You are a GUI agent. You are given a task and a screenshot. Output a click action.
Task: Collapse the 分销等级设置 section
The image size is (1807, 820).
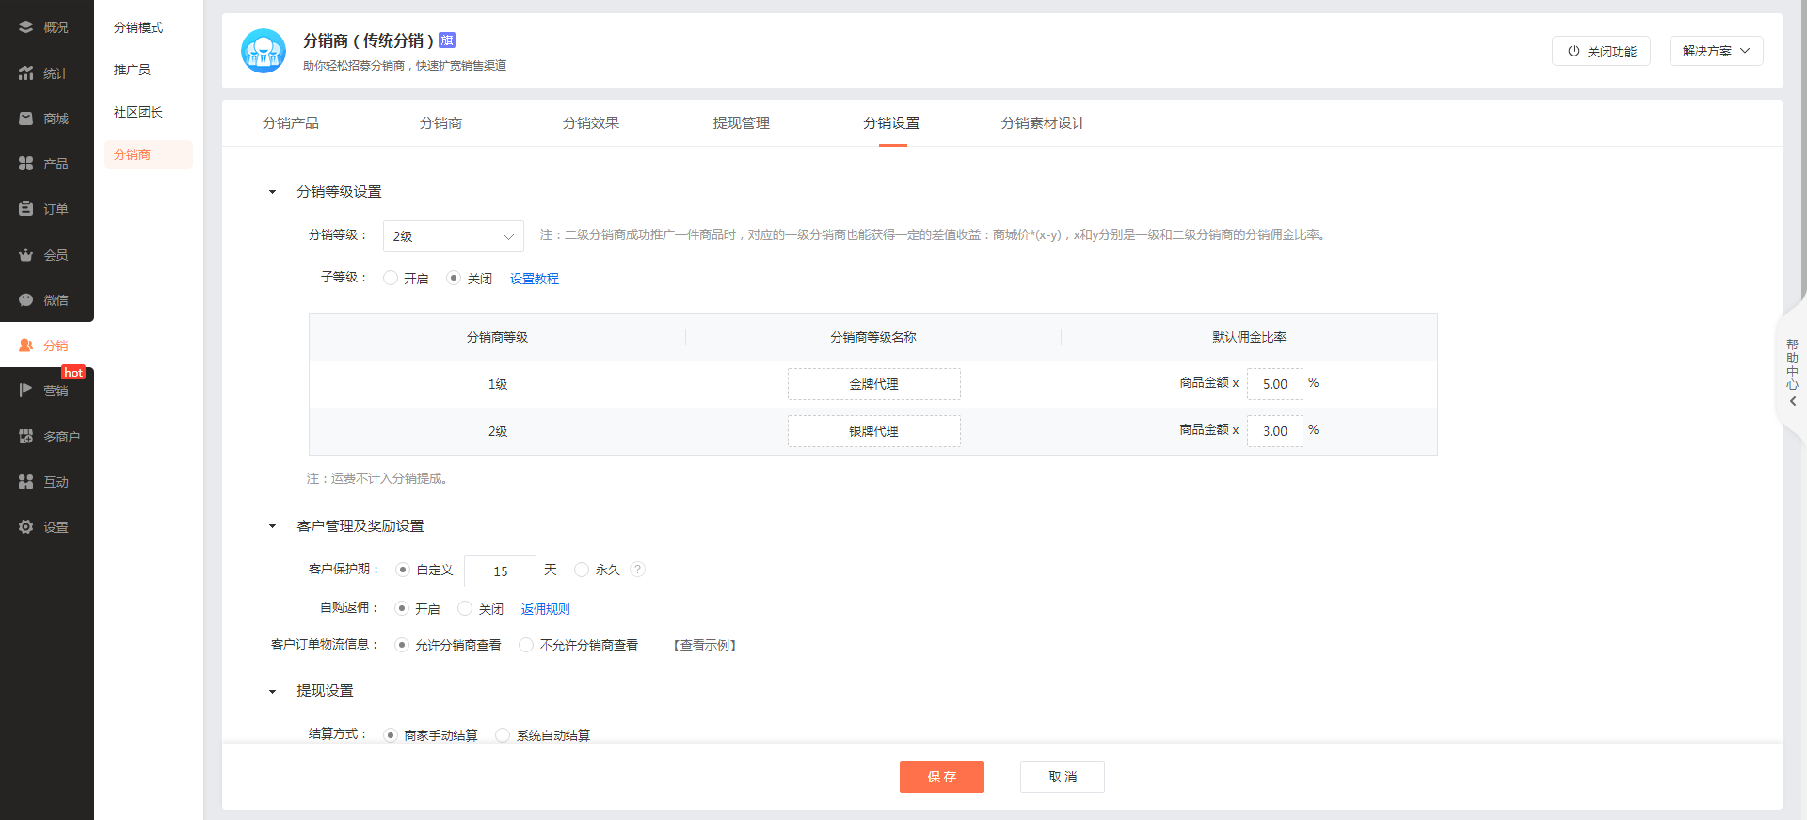coord(273,192)
